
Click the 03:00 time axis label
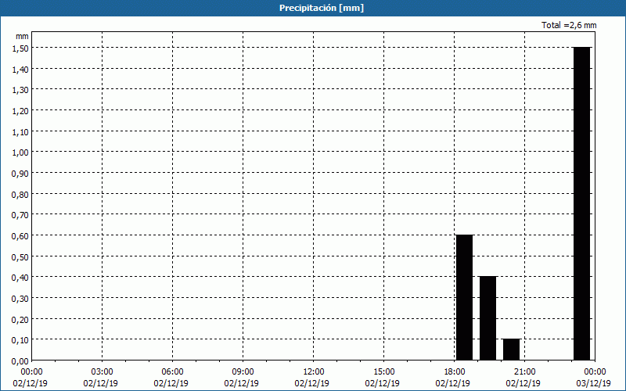103,372
